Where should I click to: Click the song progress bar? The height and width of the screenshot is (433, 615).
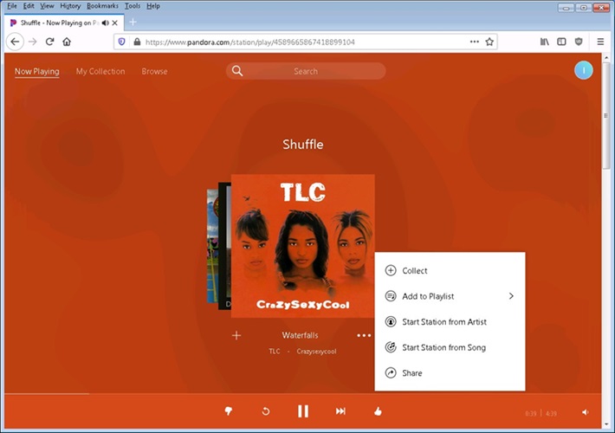point(303,393)
